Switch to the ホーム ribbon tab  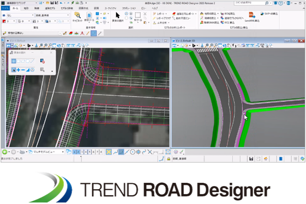[x=15, y=8]
